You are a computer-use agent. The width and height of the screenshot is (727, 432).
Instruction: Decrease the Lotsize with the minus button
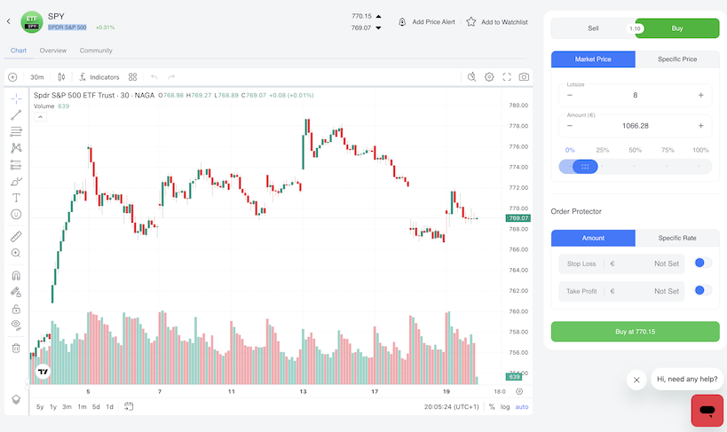[x=570, y=95]
